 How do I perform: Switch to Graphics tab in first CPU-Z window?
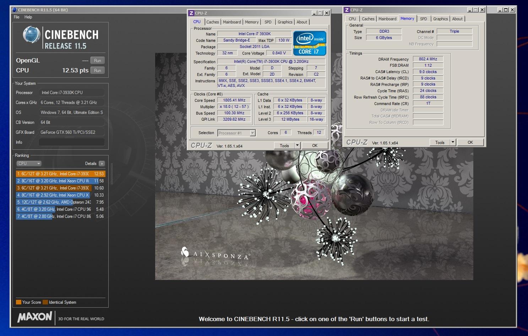[285, 22]
